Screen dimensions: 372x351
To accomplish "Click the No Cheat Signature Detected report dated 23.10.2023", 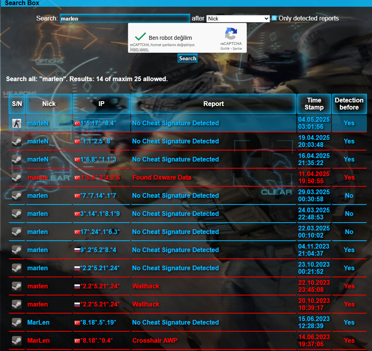I will (176, 268).
